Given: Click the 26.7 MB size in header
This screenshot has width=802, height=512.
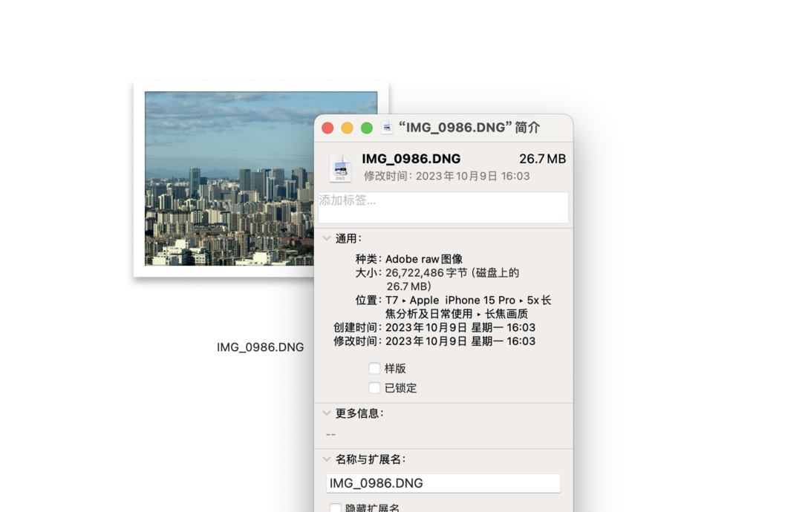Looking at the screenshot, I should coord(542,159).
